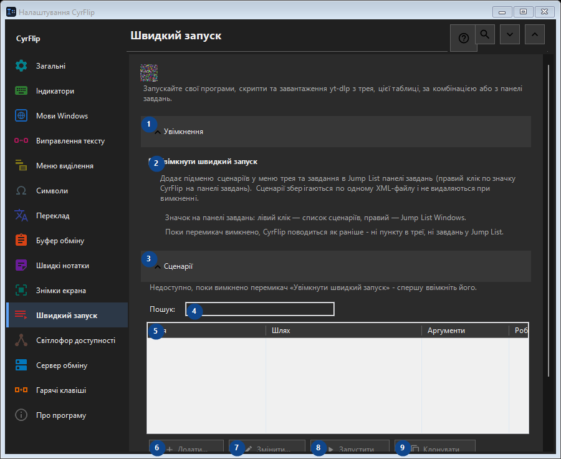Viewport: 561px width, 459px height.
Task: Select the Швидкі нотатки note icon
Action: [x=21, y=265]
